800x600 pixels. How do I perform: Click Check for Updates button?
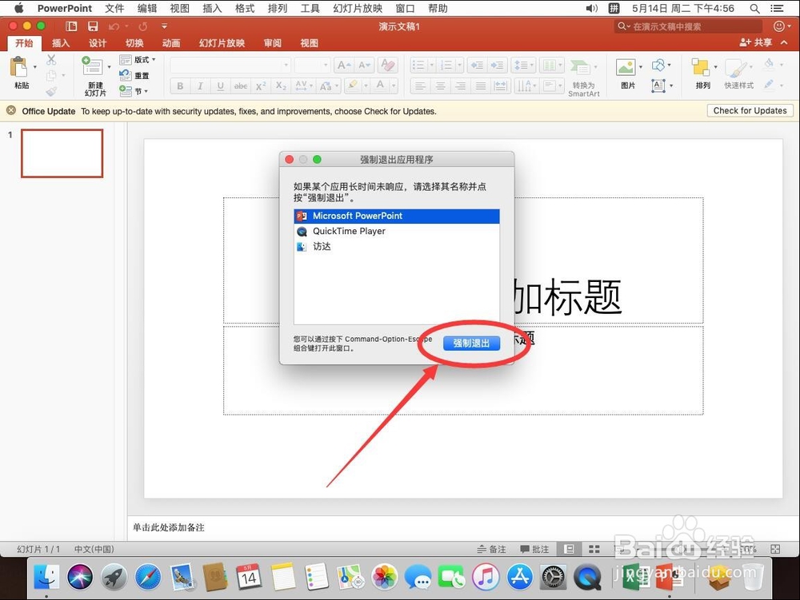750,110
